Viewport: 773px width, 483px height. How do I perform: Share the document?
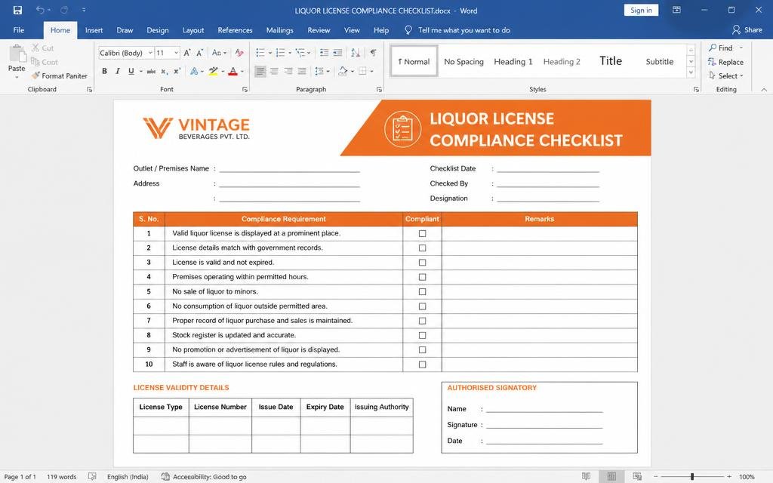coord(747,29)
